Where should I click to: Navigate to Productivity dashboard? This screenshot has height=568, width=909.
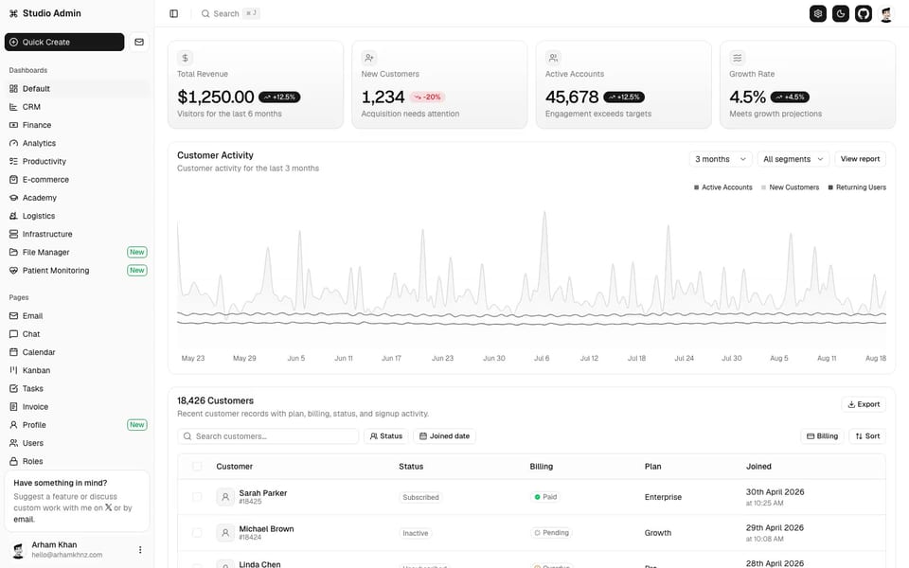[x=77, y=161]
